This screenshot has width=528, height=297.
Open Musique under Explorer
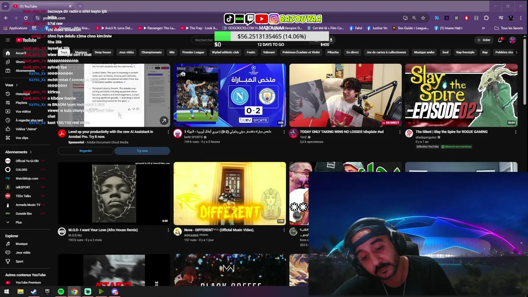21,244
